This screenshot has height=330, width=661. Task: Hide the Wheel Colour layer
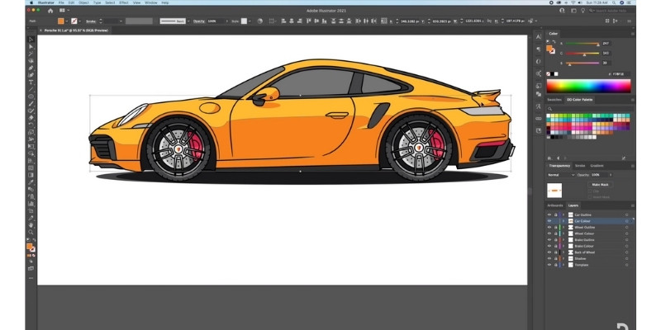coord(549,233)
